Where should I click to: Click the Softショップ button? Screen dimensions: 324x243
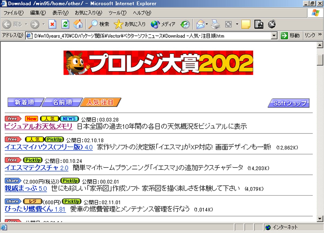click(x=289, y=103)
